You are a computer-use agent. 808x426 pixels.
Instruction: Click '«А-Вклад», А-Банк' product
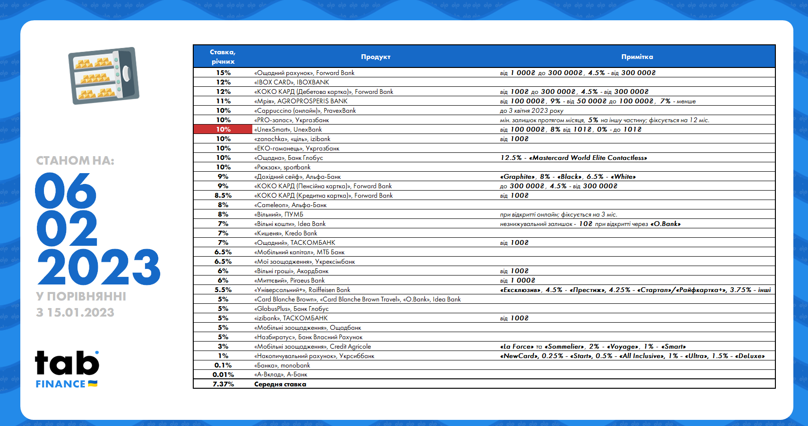point(281,374)
